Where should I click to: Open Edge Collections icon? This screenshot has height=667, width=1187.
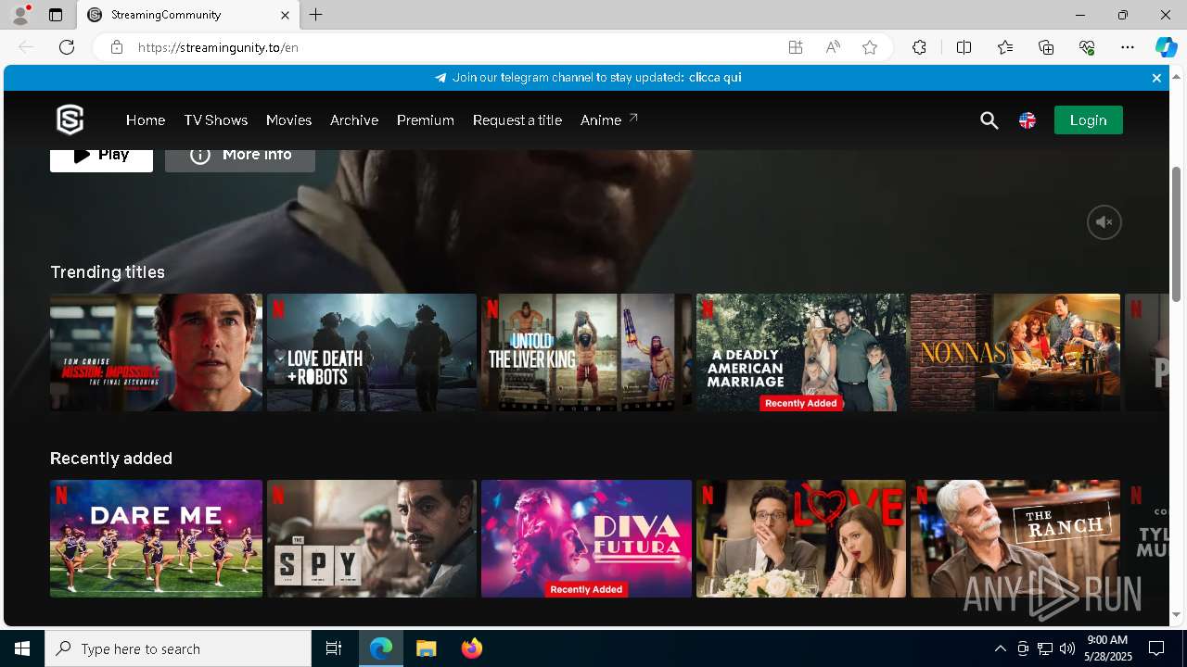click(1046, 47)
